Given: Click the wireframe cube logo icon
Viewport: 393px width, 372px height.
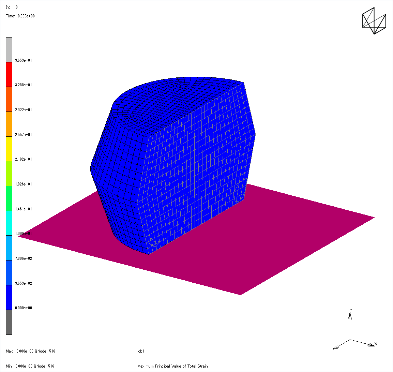Looking at the screenshot, I should pyautogui.click(x=374, y=21).
